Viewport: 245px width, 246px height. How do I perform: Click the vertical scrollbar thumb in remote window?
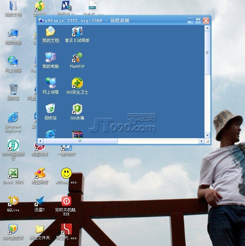207,53
